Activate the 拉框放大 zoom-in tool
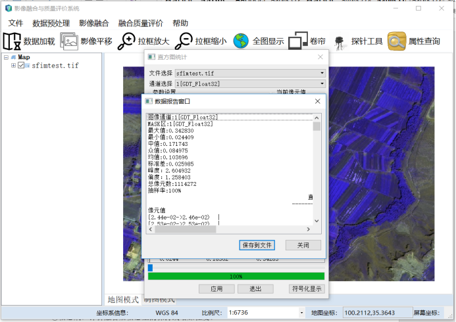Image resolution: width=456 pixels, height=322 pixels. [x=126, y=41]
